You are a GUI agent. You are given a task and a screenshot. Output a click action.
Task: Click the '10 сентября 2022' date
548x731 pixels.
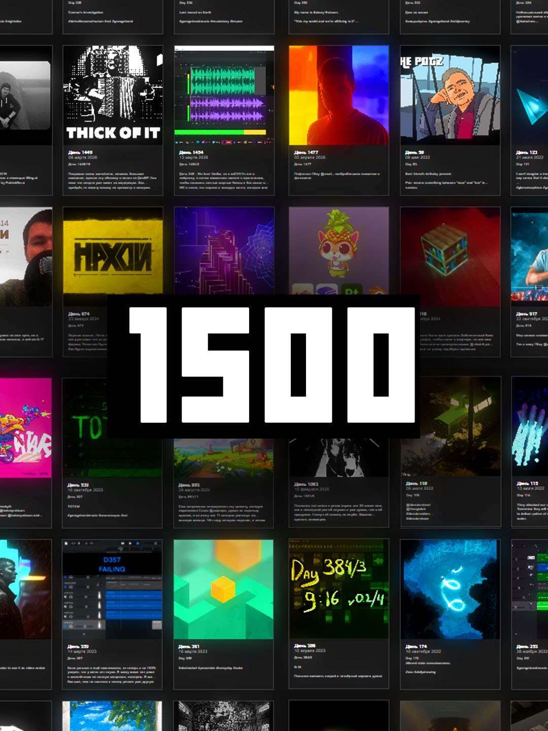[423, 651]
